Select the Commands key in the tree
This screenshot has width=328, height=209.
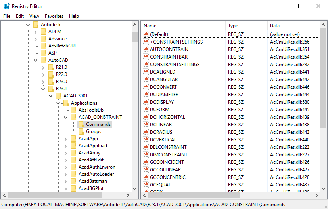click(98, 124)
